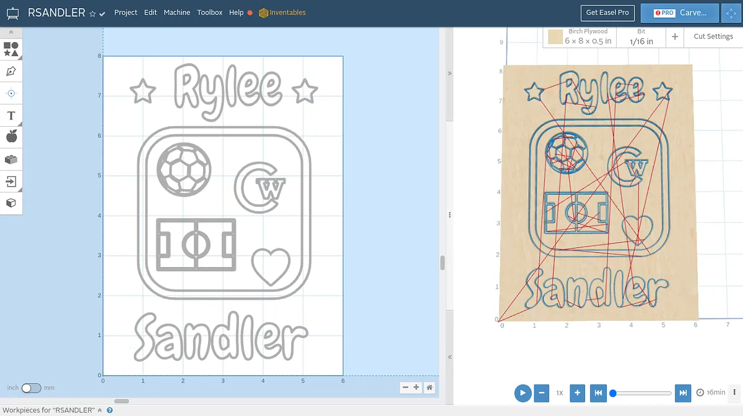This screenshot has height=416, width=743.
Task: Decrease simulation speed with minus
Action: (x=542, y=393)
